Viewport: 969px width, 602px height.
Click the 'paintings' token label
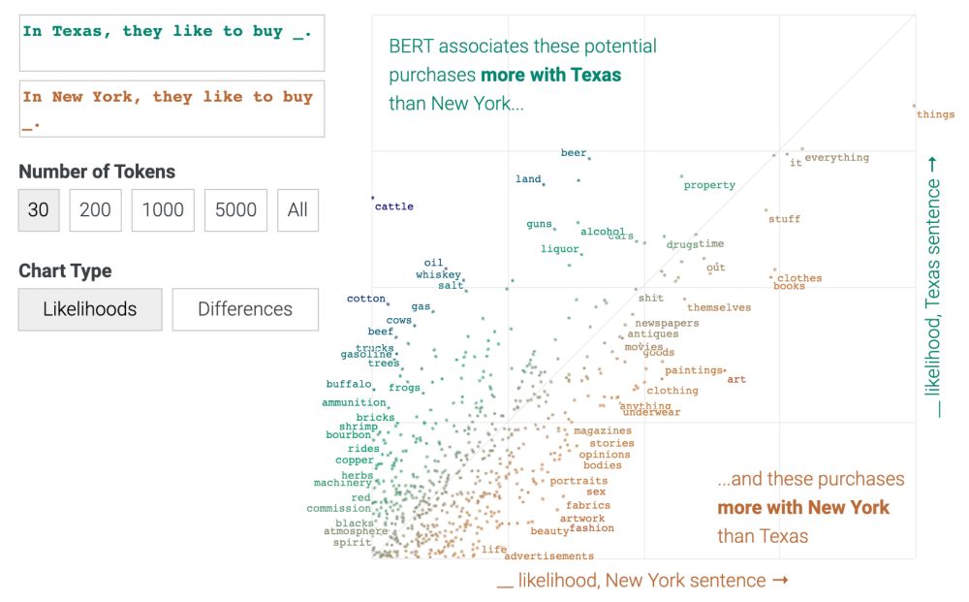[x=694, y=370]
